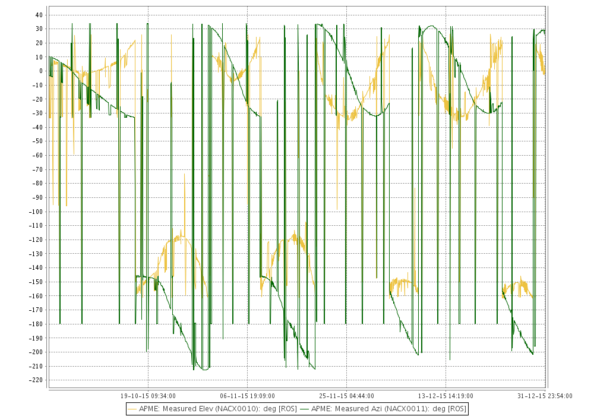Click the -40 y-axis label
The image size is (594, 416).
tap(37, 127)
